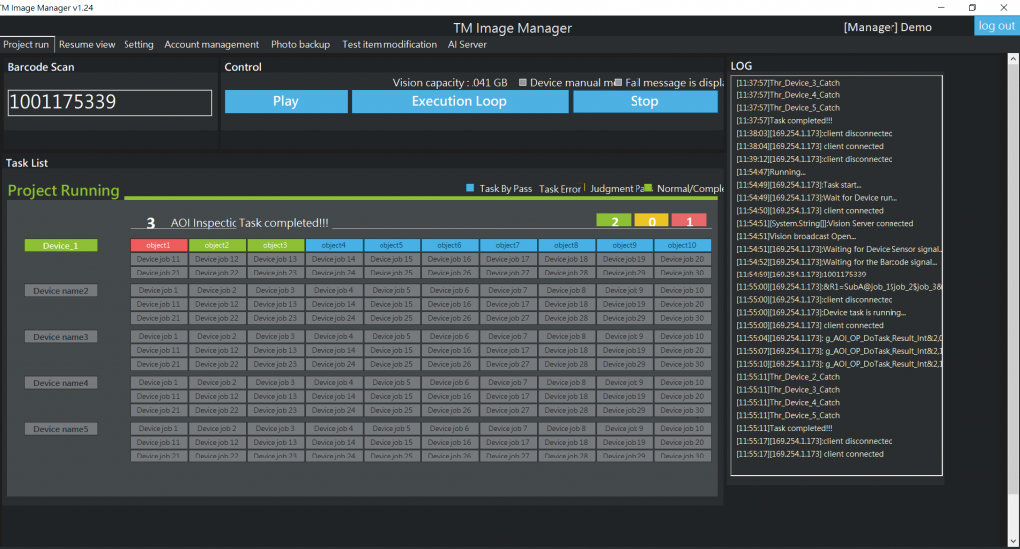This screenshot has width=1020, height=549.
Task: Click the red fail count indicator
Action: point(689,221)
